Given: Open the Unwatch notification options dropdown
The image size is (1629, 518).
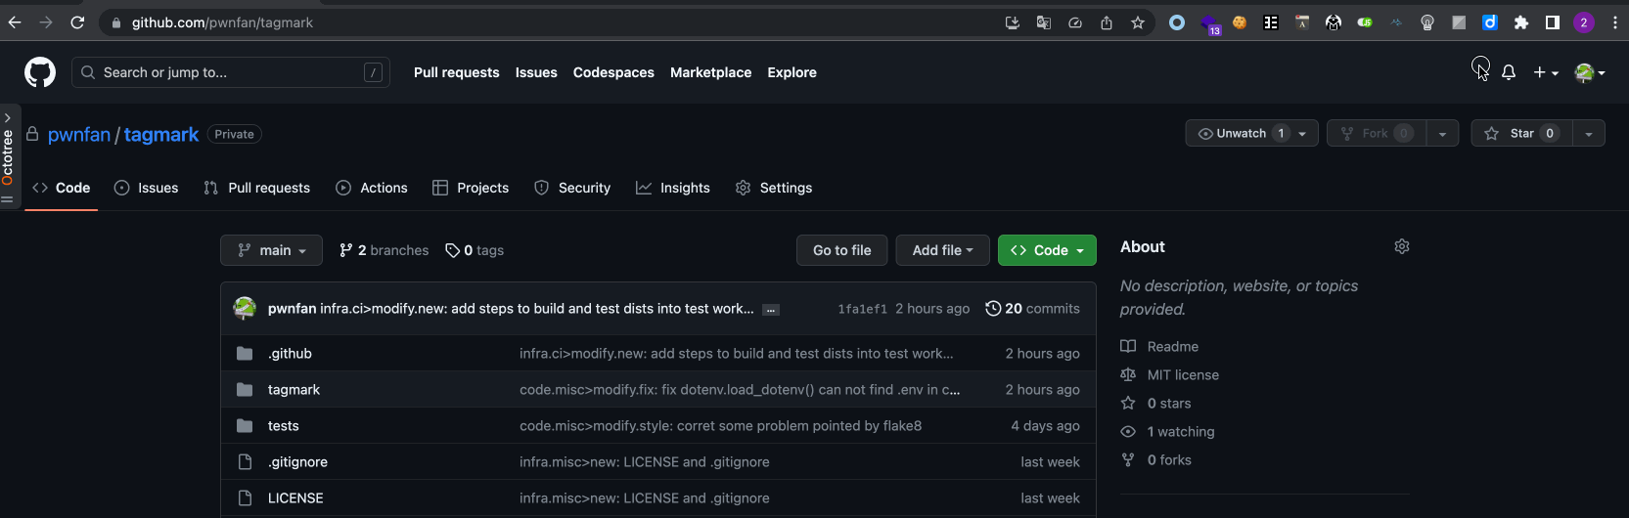Looking at the screenshot, I should 1304,133.
